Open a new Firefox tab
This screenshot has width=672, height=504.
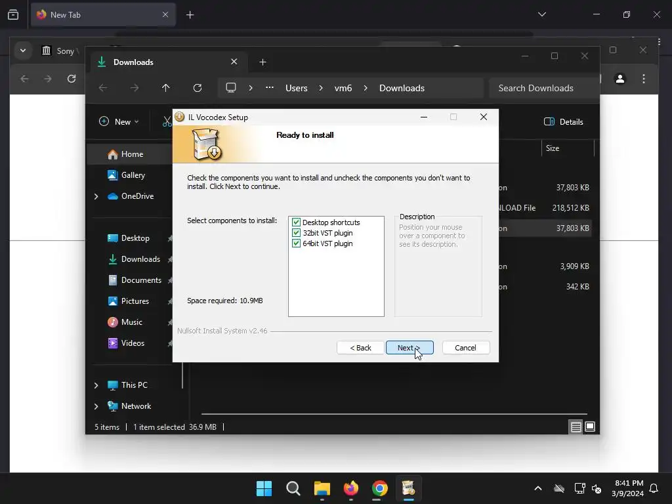coord(190,15)
